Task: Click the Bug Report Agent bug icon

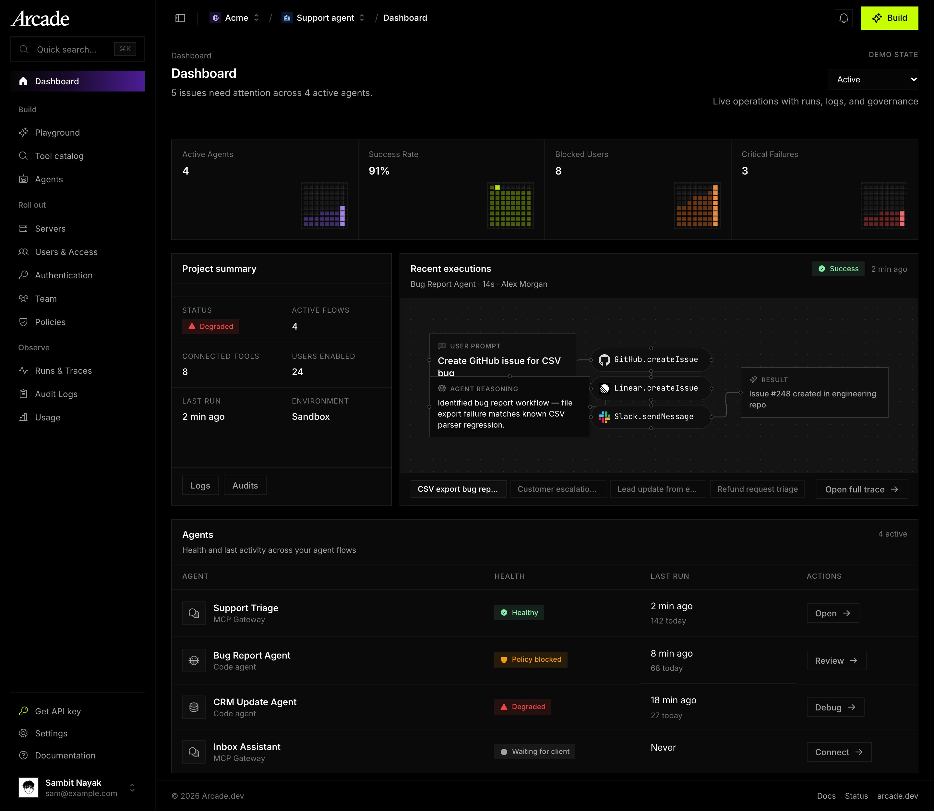Action: coord(194,660)
